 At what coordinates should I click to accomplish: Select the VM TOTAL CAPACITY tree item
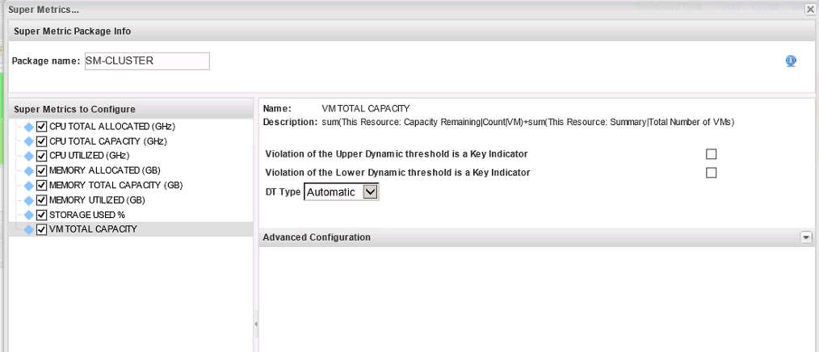pos(93,229)
